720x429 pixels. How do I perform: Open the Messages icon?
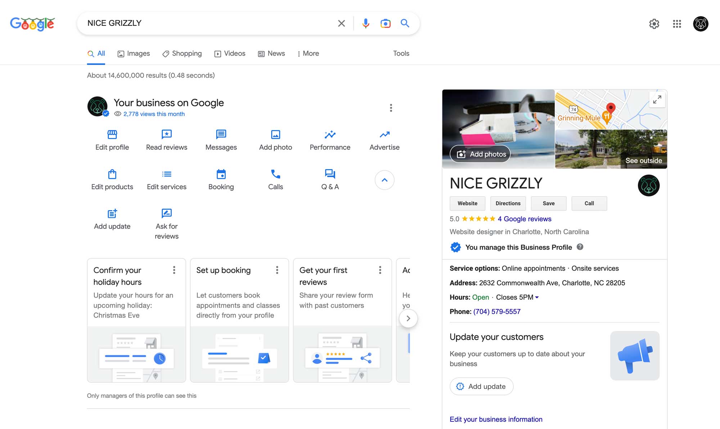pos(221,134)
